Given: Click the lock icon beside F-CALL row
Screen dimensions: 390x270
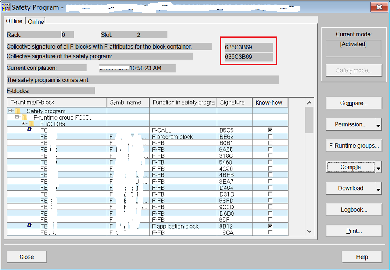Looking at the screenshot, I should coord(29,129).
